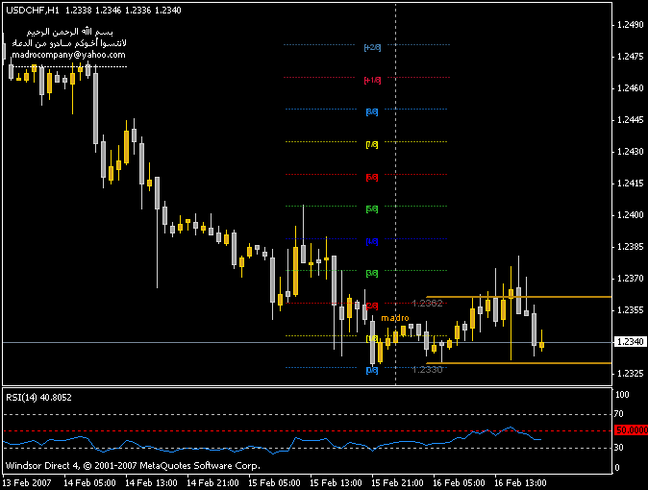Click the yellow [7/8] level label

[x=373, y=144]
